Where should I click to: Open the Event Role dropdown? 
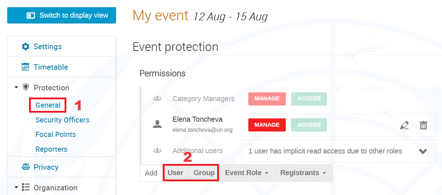(x=247, y=173)
